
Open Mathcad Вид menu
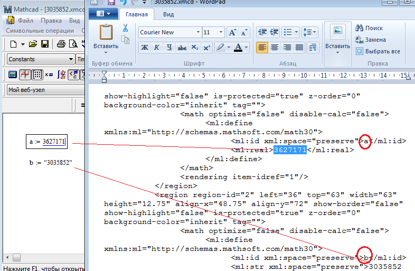click(x=74, y=21)
